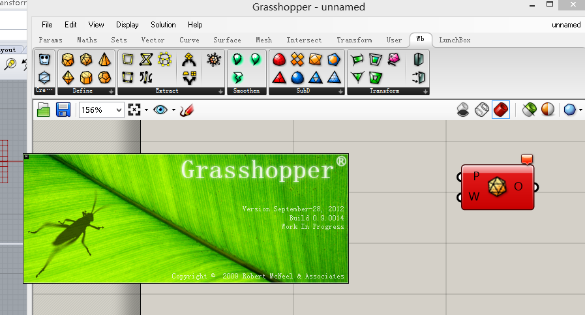Click the O output of the red component
The image size is (585, 315).
[x=518, y=187]
